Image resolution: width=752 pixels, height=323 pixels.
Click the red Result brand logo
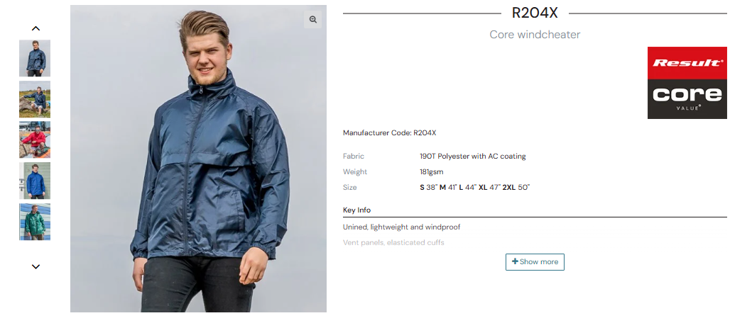tap(687, 62)
